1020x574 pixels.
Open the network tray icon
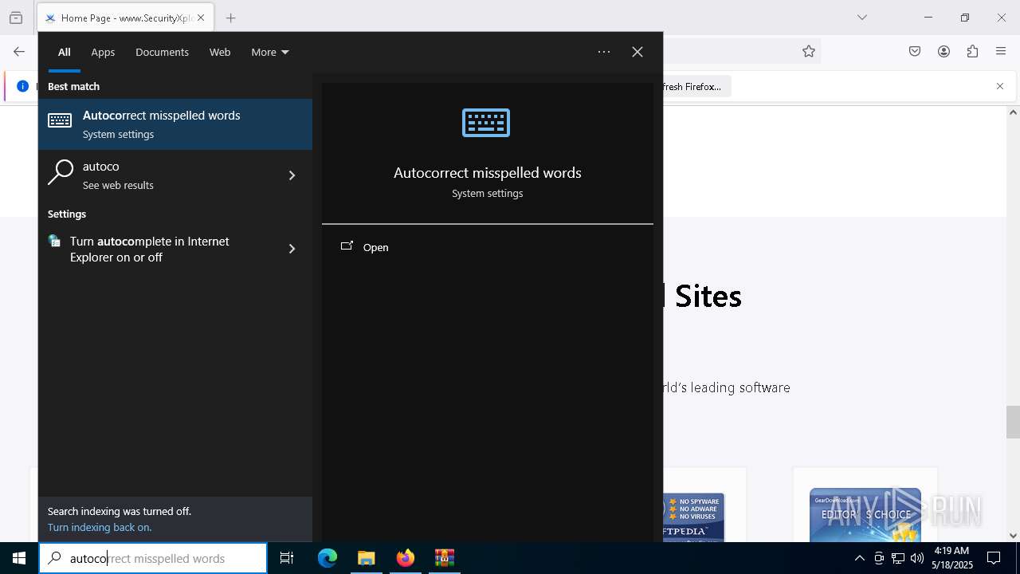click(x=898, y=558)
